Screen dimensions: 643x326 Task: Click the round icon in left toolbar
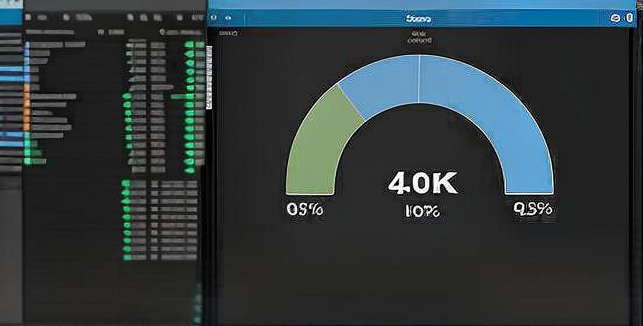[66, 17]
